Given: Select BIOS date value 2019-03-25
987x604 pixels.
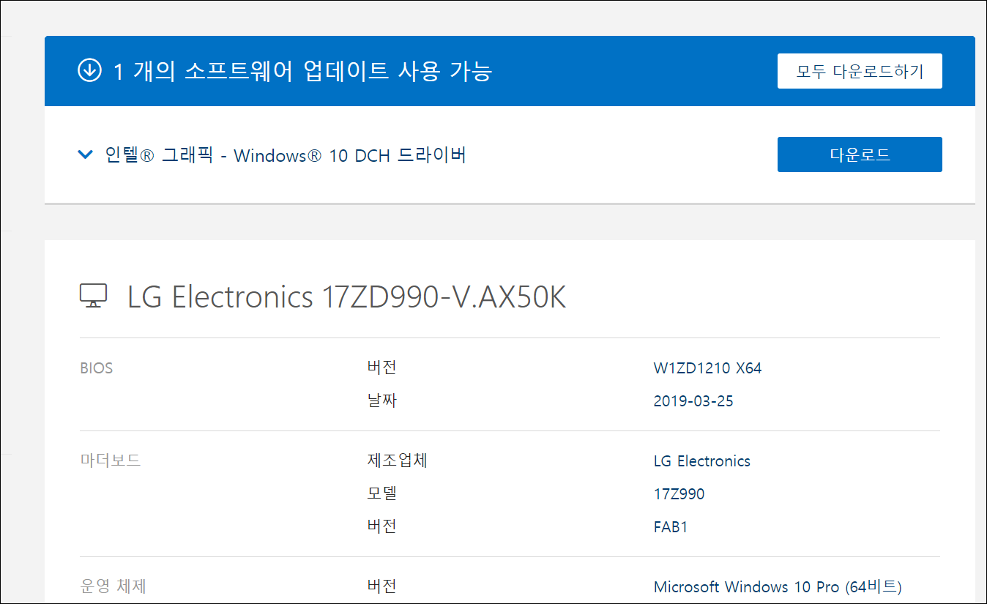Looking at the screenshot, I should [693, 401].
